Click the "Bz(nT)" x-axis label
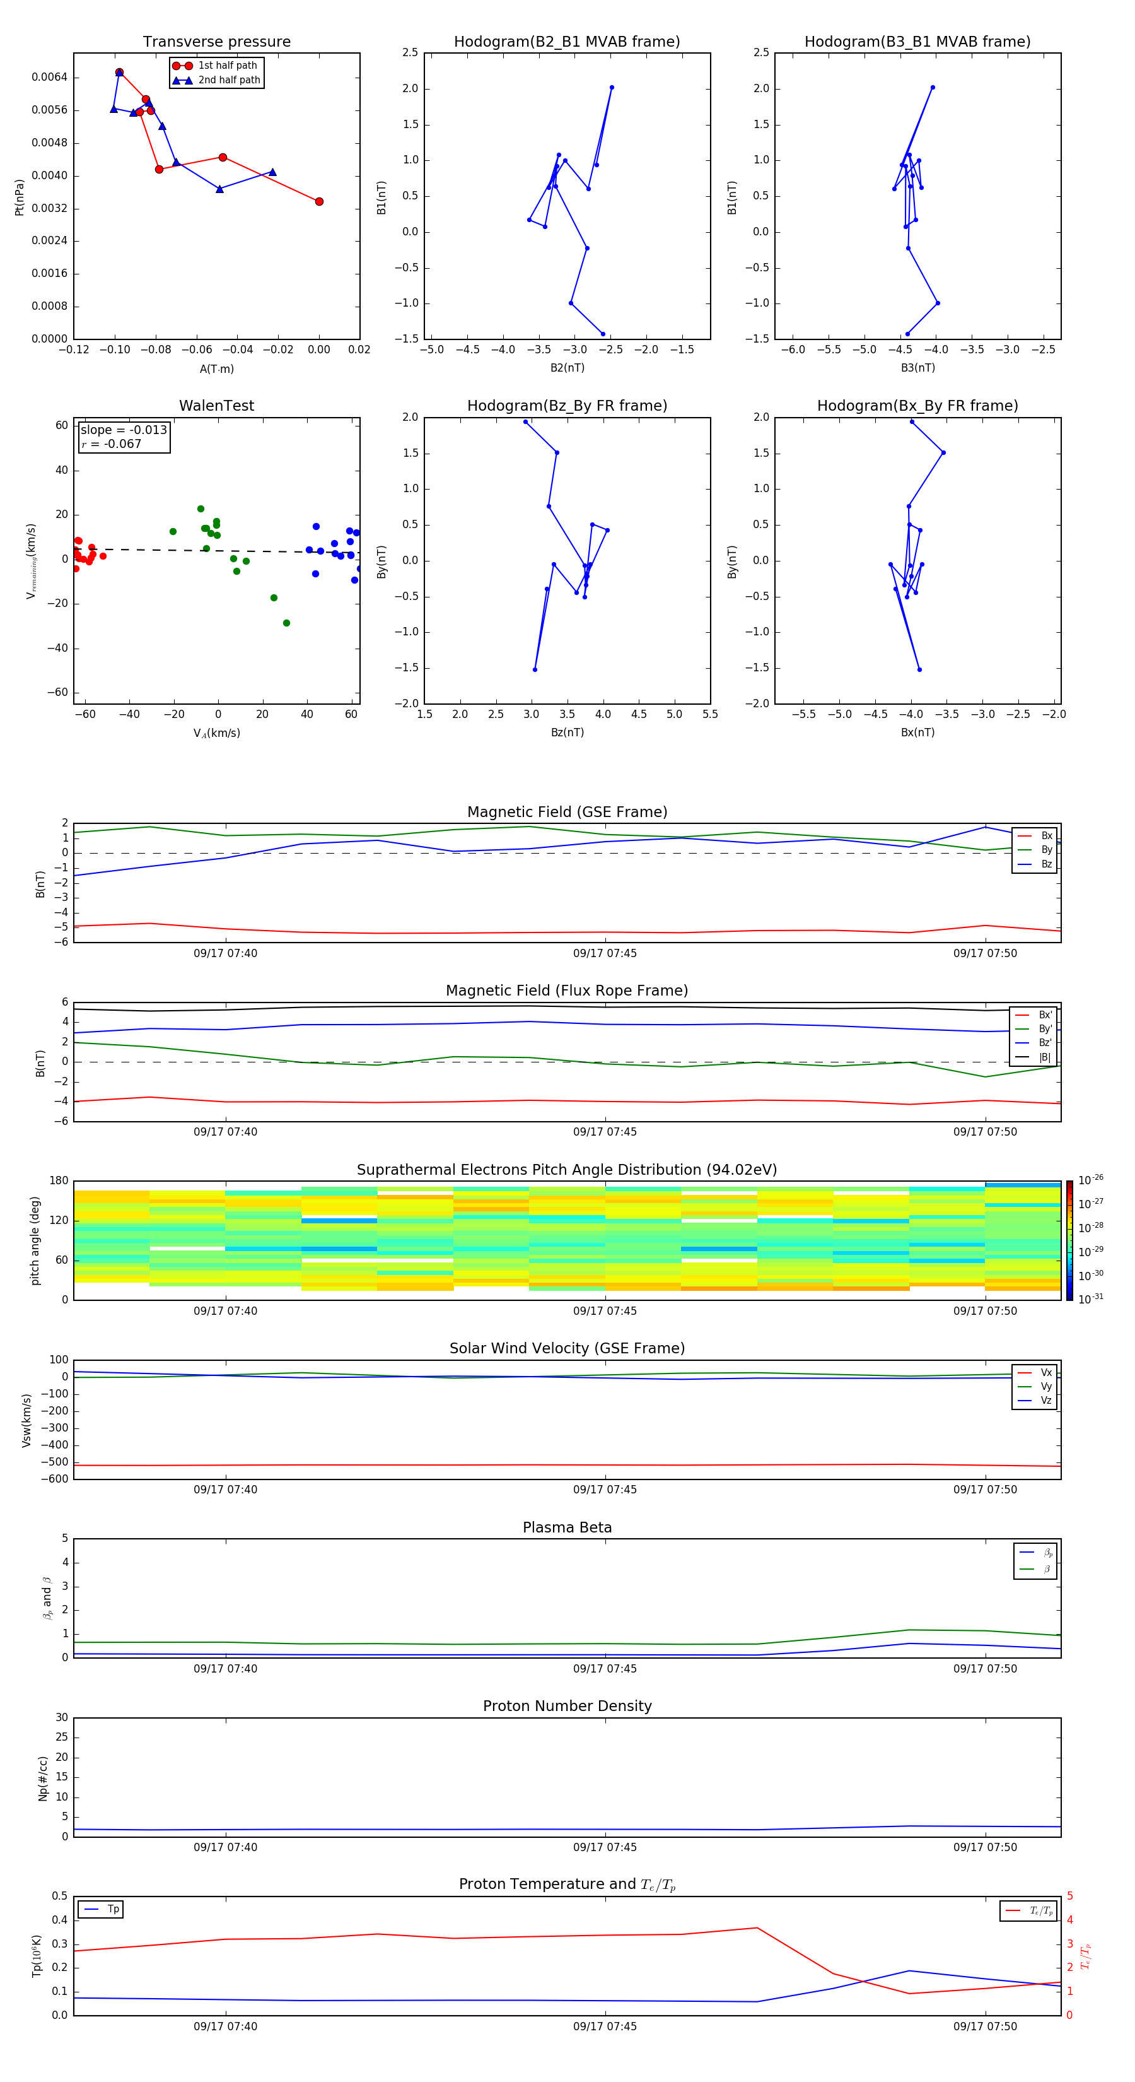1135x2082 pixels. [567, 732]
